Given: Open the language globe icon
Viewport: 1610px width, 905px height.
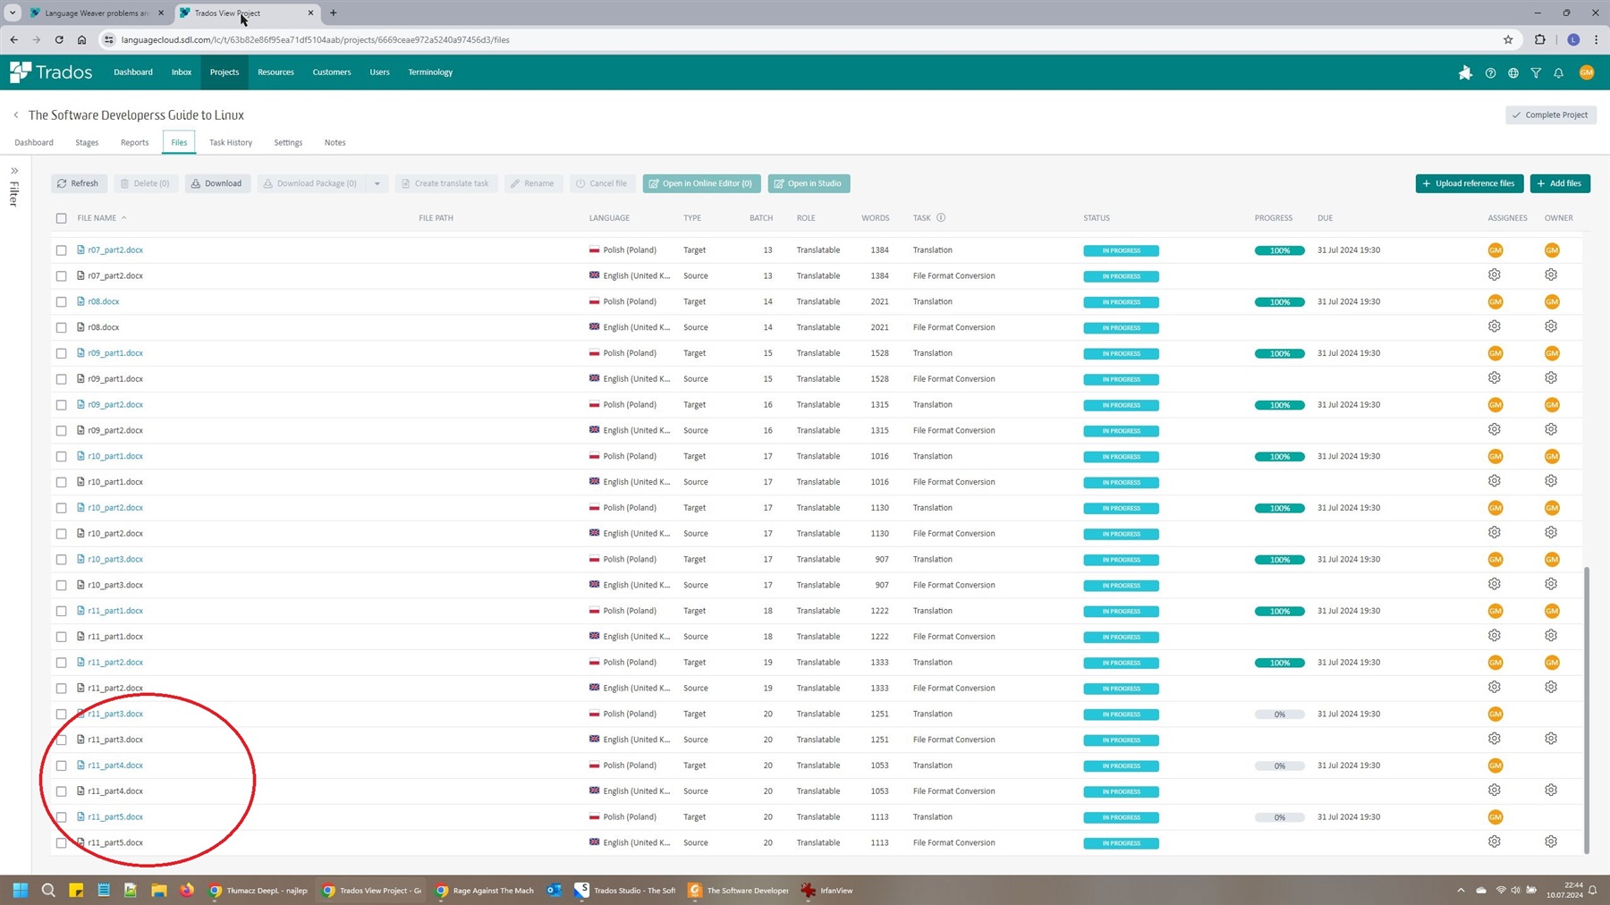Looking at the screenshot, I should click(x=1513, y=72).
